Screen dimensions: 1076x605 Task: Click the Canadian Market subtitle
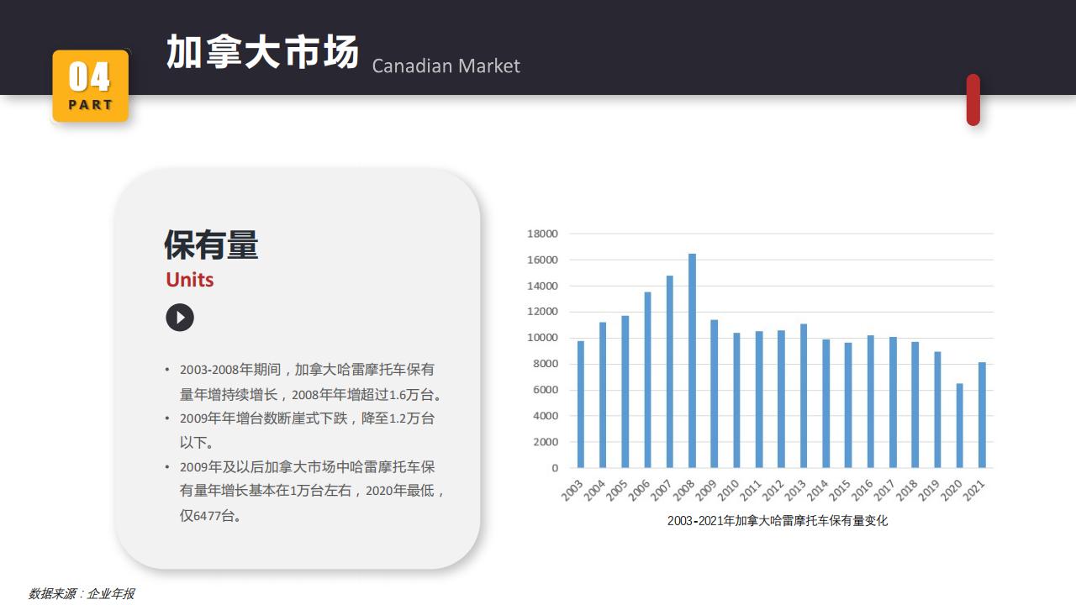446,66
